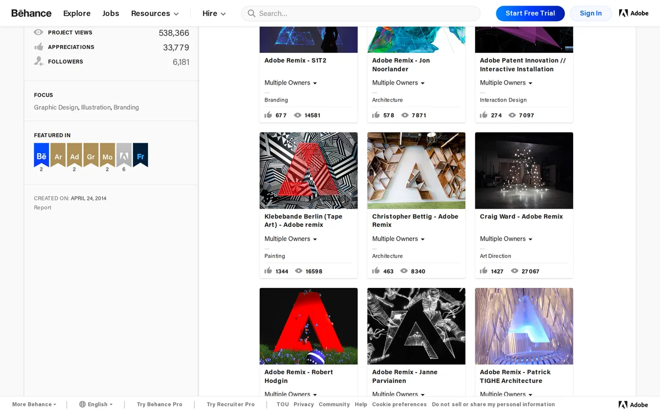Image resolution: width=660 pixels, height=412 pixels.
Task: Click the appreciations thumbs-up icon in sidebar
Action: 38,47
